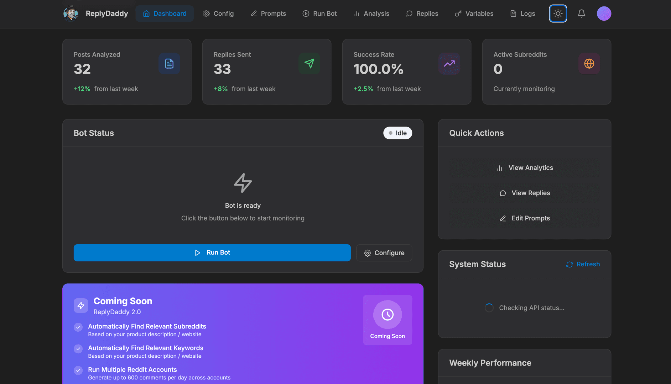Click the ReplyDaddy logo image
This screenshot has width=671, height=384.
tap(71, 14)
